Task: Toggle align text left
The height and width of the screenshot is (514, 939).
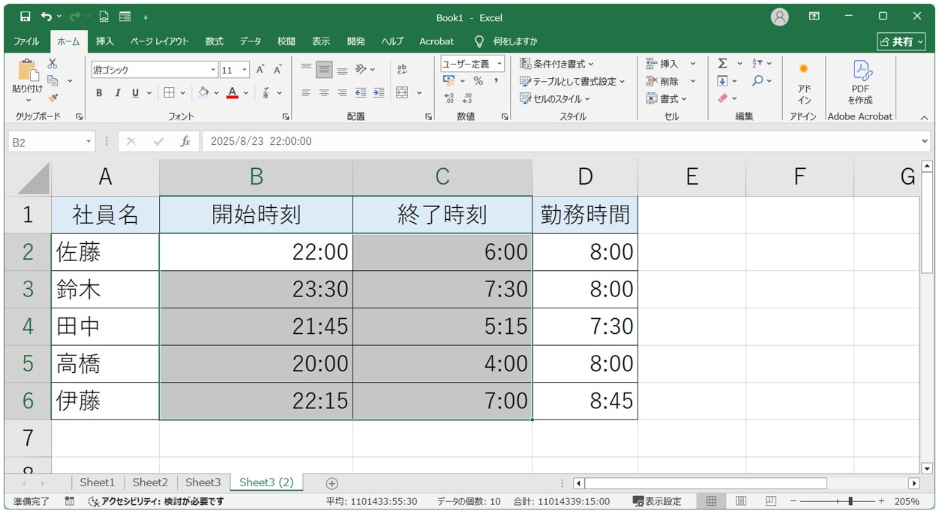Action: [306, 93]
